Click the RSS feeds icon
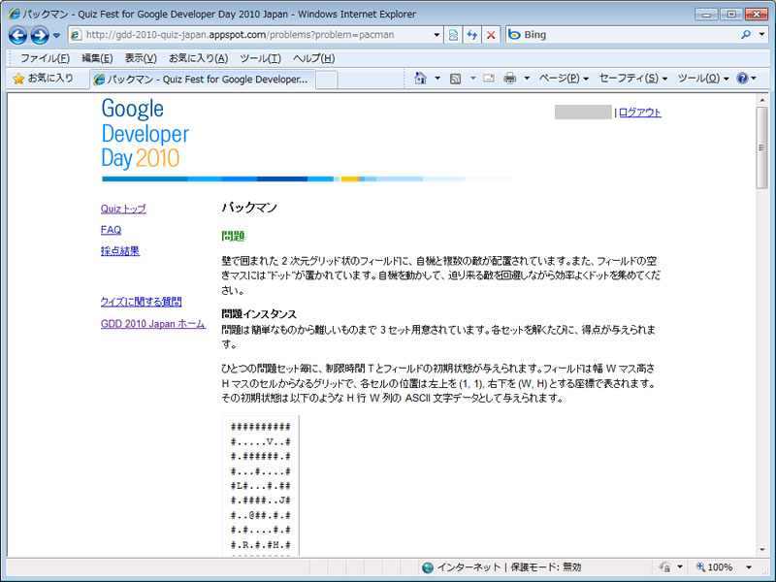Viewport: 776px width, 582px height. pyautogui.click(x=455, y=79)
